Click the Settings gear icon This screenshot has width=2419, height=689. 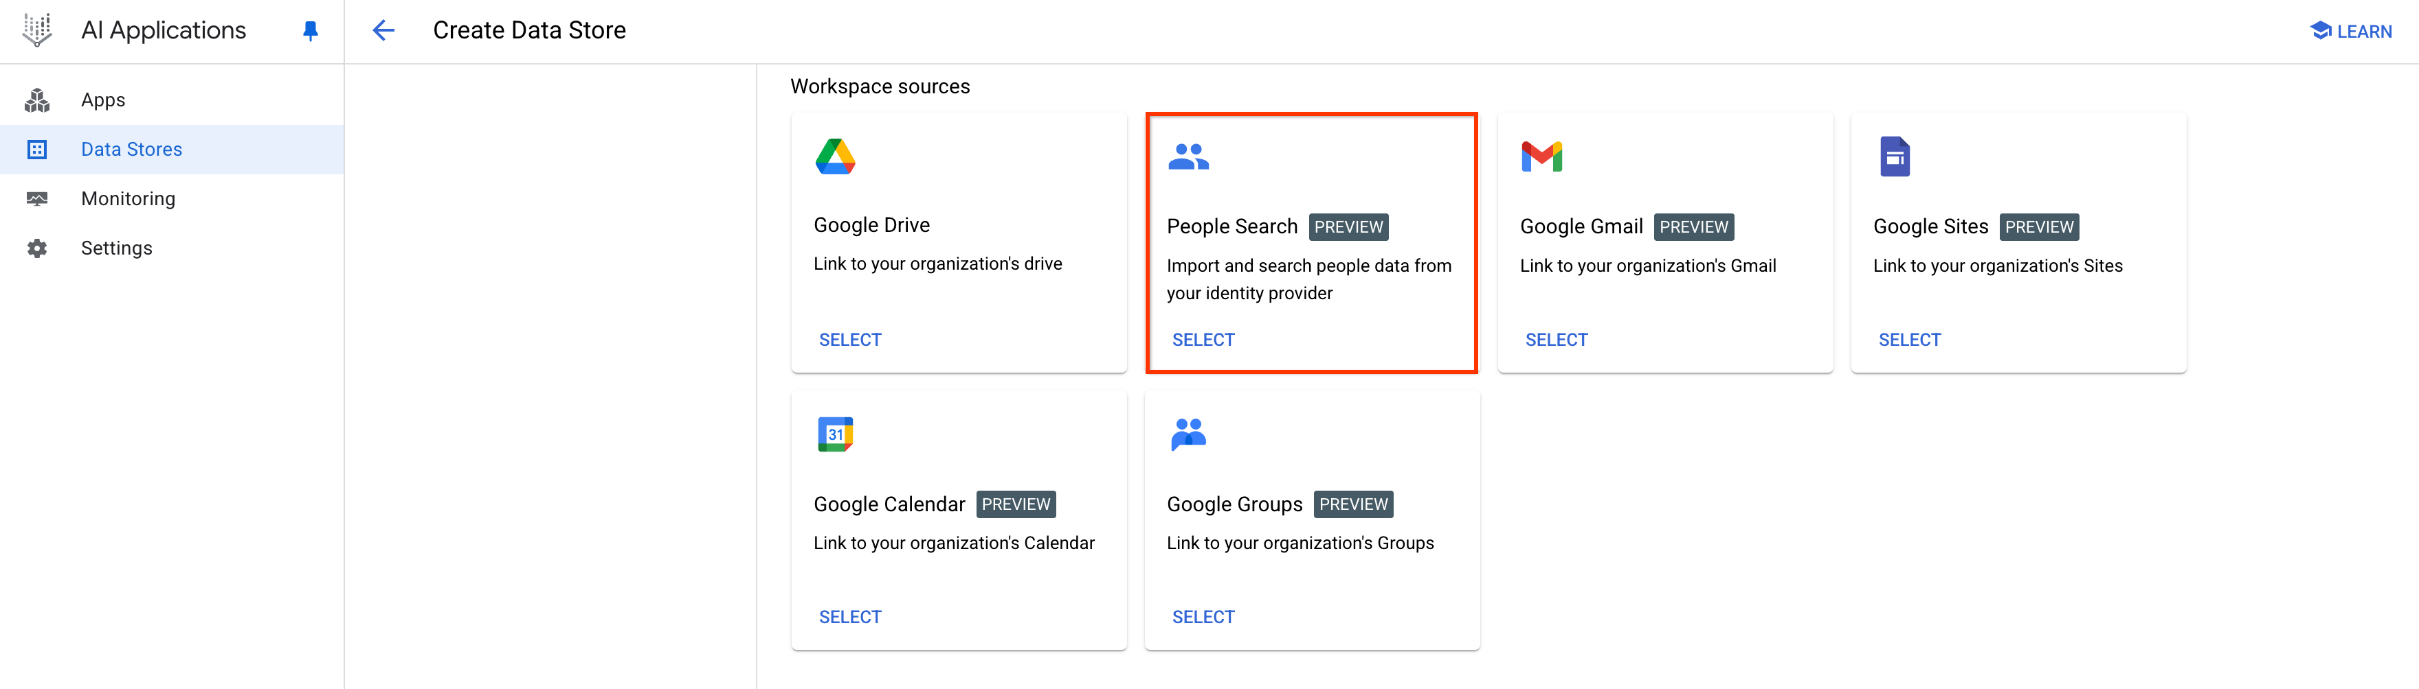pyautogui.click(x=36, y=248)
